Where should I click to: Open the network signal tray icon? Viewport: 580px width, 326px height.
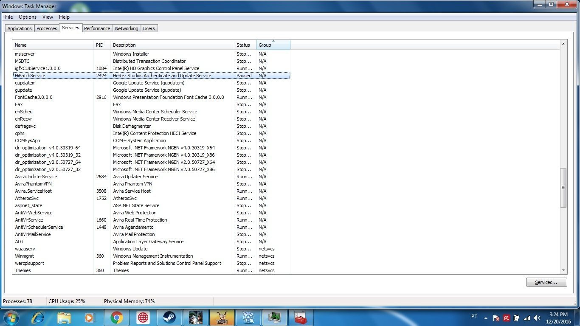pyautogui.click(x=527, y=318)
